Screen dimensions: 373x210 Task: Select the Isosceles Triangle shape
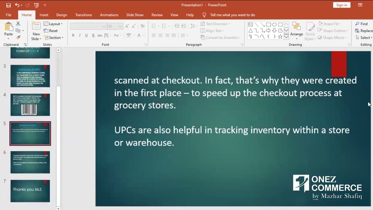coord(250,31)
